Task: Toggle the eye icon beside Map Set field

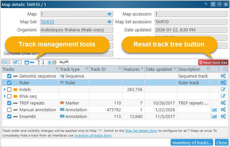Action: [x=109, y=22]
